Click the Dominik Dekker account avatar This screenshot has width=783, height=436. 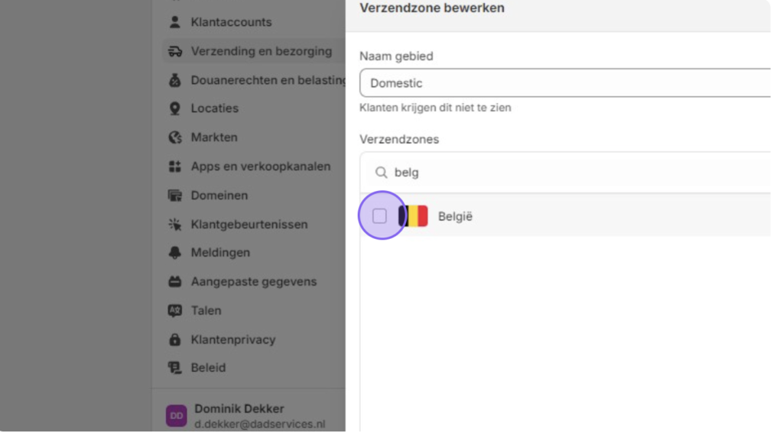[177, 415]
